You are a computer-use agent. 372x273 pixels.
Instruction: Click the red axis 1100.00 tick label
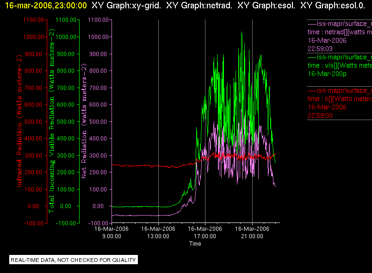[33, 20]
